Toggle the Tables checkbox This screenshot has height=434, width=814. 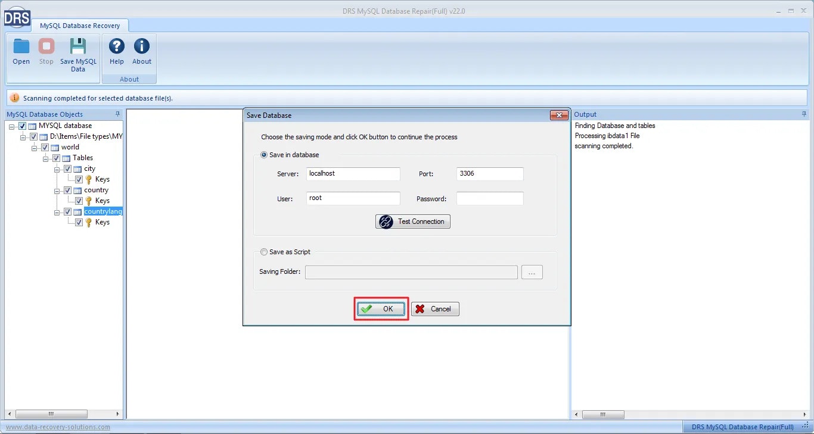[x=57, y=158]
